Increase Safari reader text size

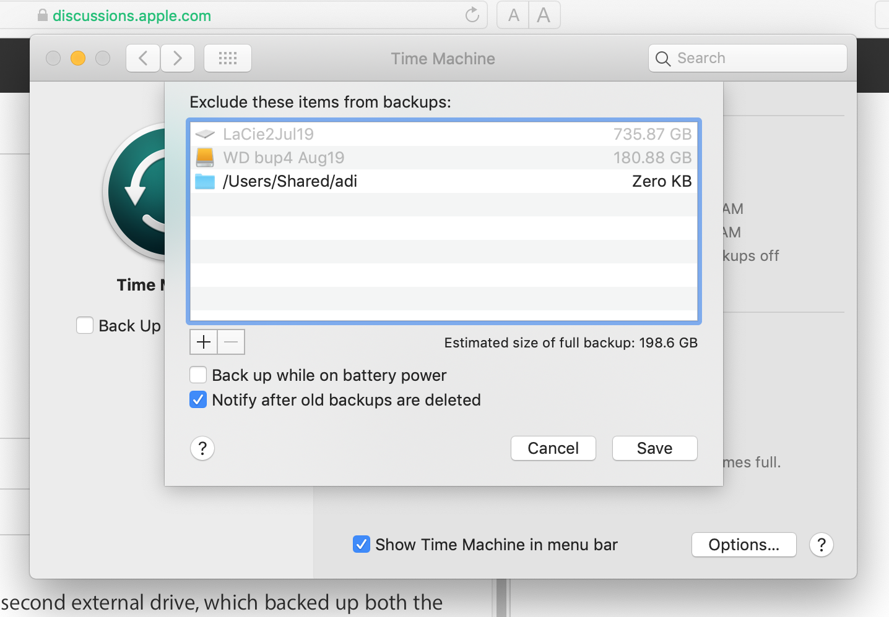click(544, 15)
